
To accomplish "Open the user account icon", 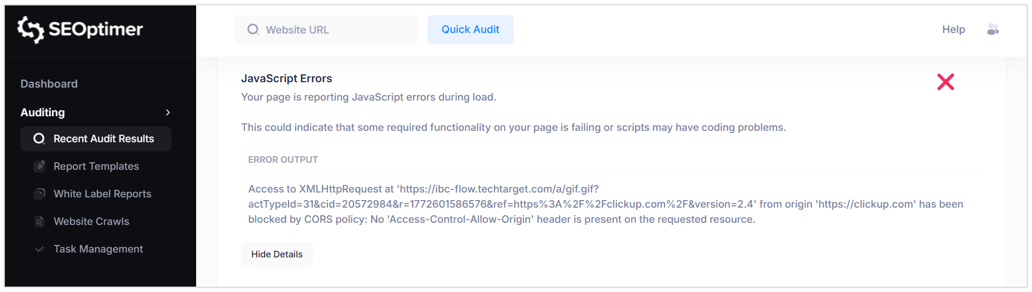I will point(993,30).
